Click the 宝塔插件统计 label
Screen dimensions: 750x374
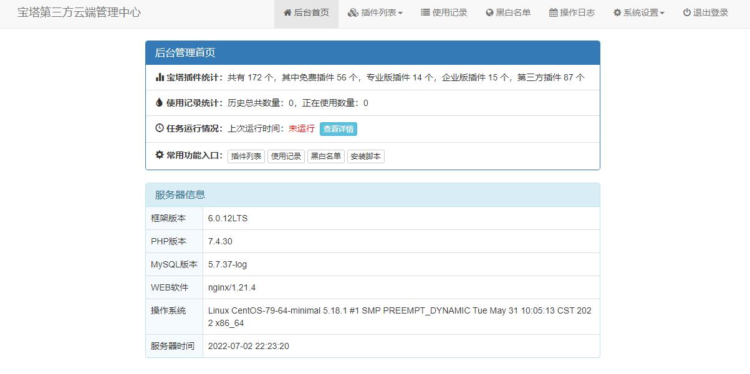pos(195,77)
